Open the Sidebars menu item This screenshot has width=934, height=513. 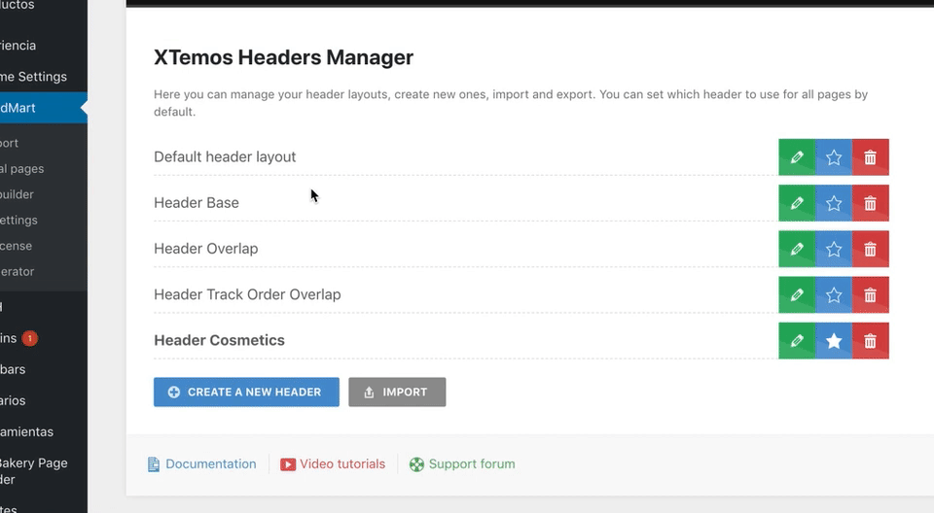click(x=13, y=369)
